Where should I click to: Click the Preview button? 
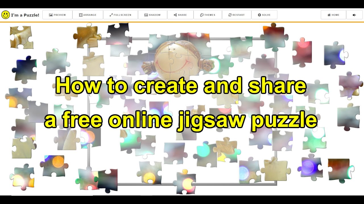(x=57, y=15)
